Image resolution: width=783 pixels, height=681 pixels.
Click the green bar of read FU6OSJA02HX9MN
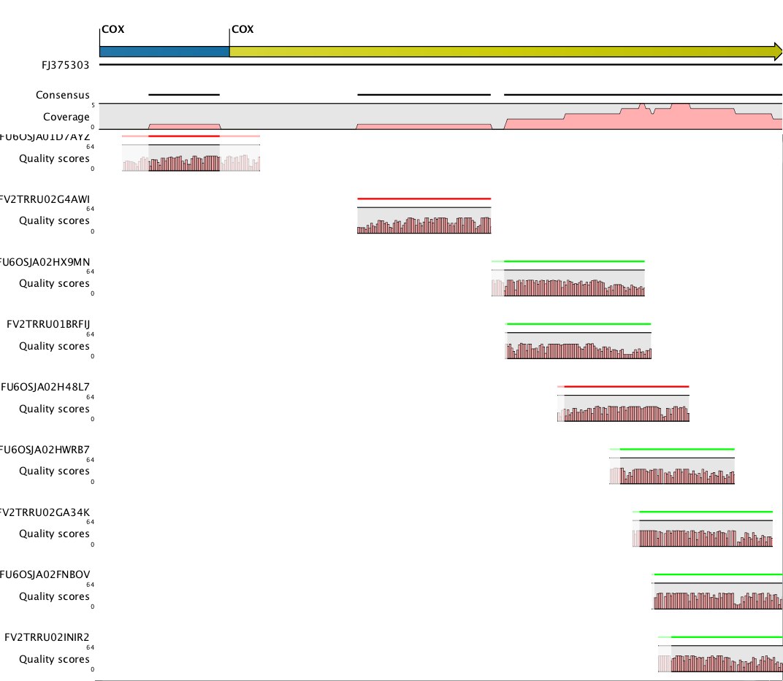[574, 261]
